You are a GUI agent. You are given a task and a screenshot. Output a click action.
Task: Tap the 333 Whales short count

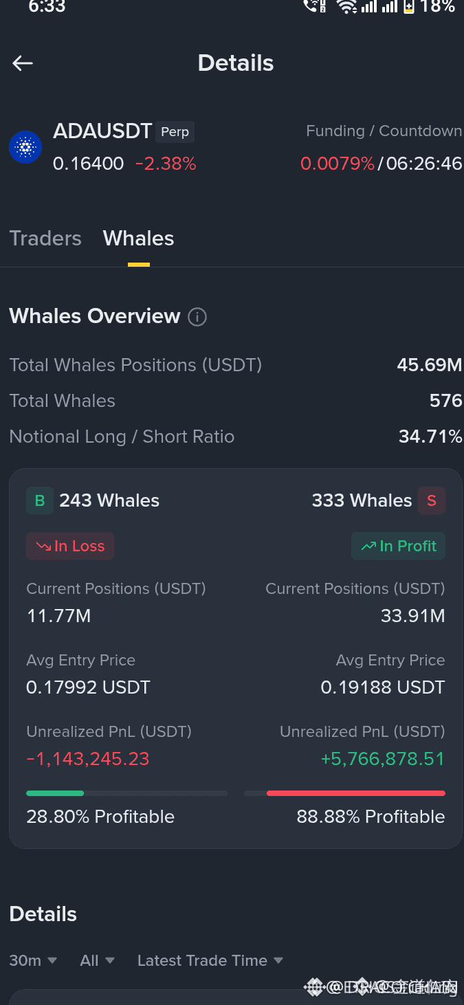[x=362, y=500]
